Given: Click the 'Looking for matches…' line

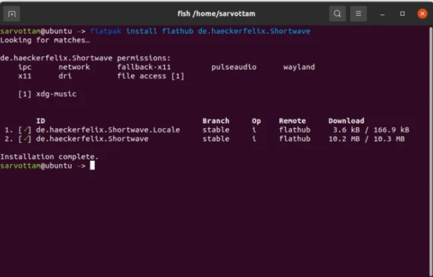Looking at the screenshot, I should [x=45, y=41].
